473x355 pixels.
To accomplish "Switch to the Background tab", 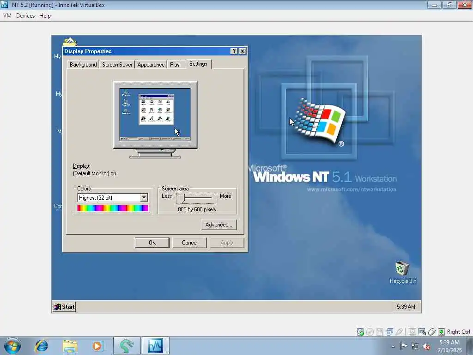I will click(83, 65).
